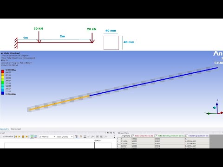Toggle the Total Bending Moment column checkbox
The image size is (223, 167).
(156, 136)
